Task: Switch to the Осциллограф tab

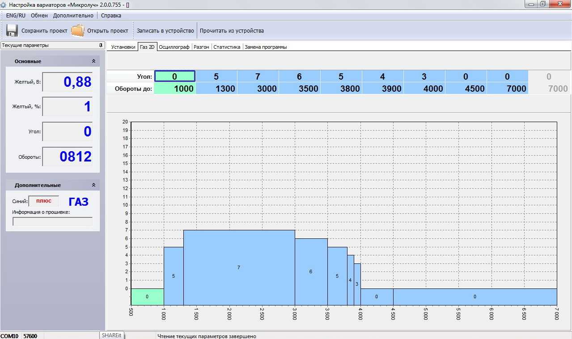Action: tap(174, 47)
